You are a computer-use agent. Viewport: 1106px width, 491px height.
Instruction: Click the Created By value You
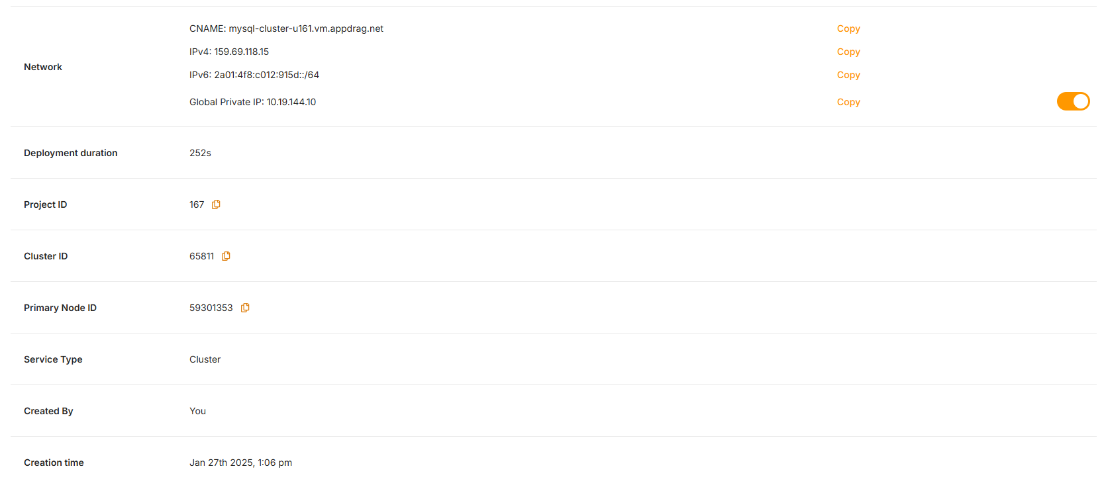point(197,411)
